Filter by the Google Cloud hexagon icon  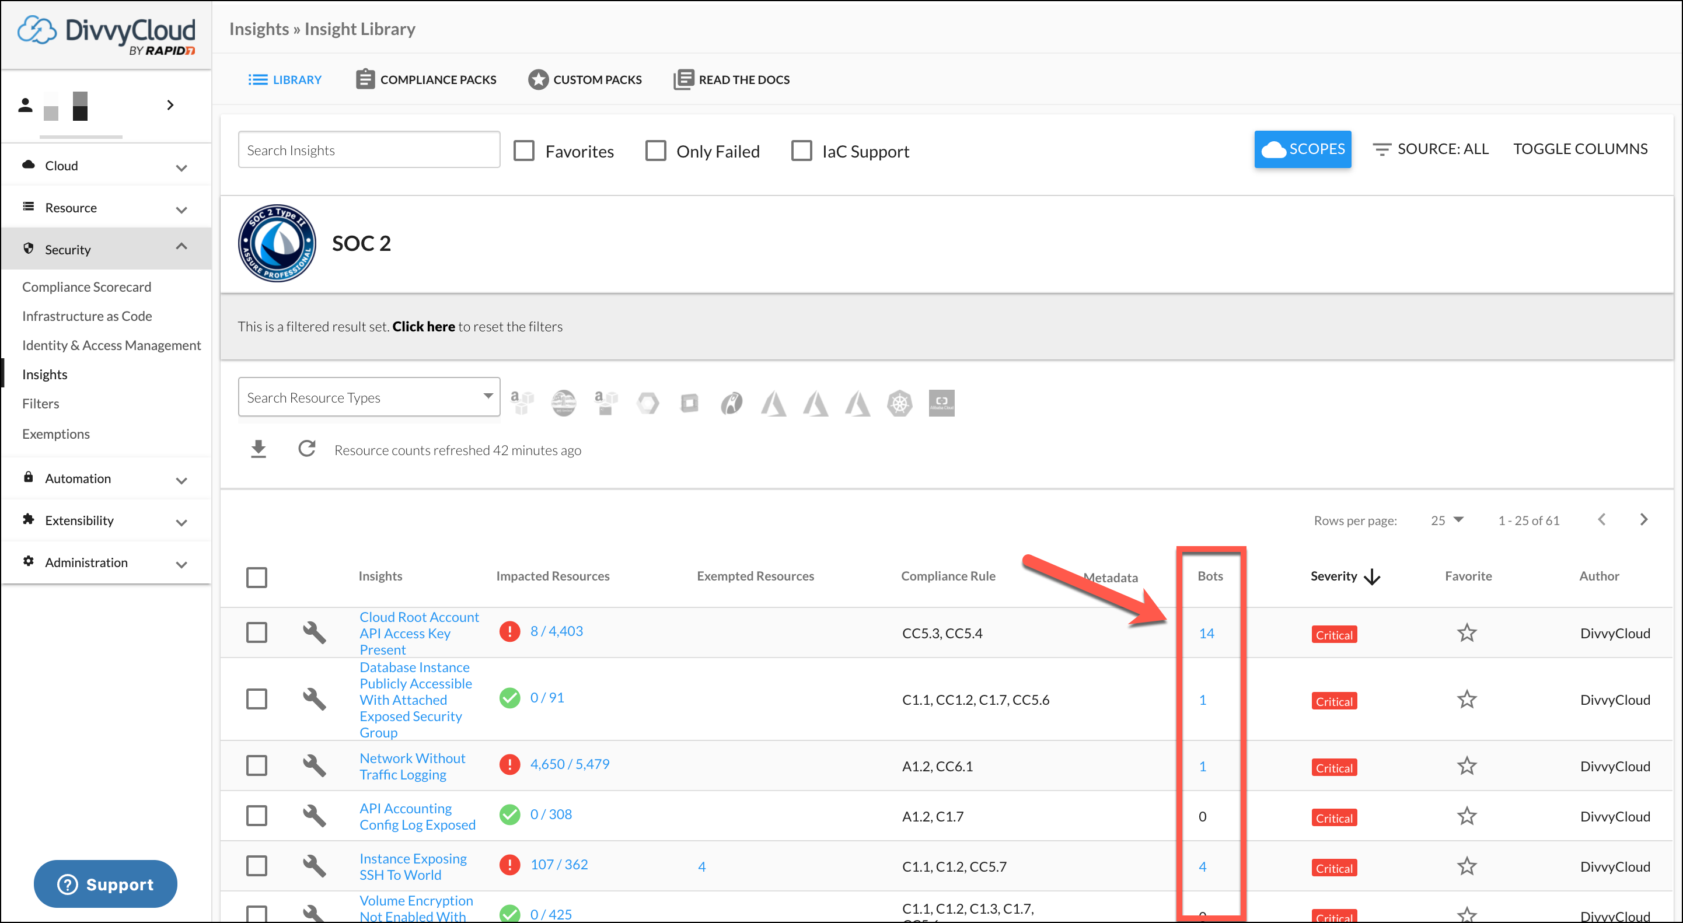[x=647, y=403]
